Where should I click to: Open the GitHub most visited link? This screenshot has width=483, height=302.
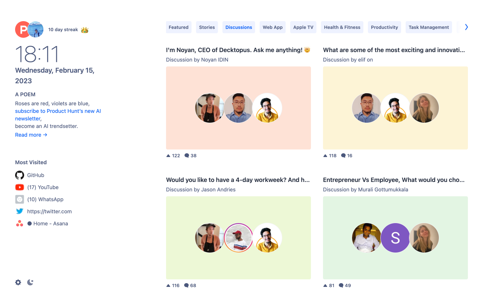(35, 175)
